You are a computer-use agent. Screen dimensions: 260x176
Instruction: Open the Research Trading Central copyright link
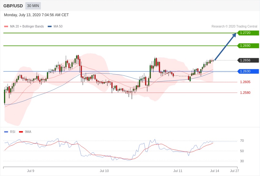[234, 27]
